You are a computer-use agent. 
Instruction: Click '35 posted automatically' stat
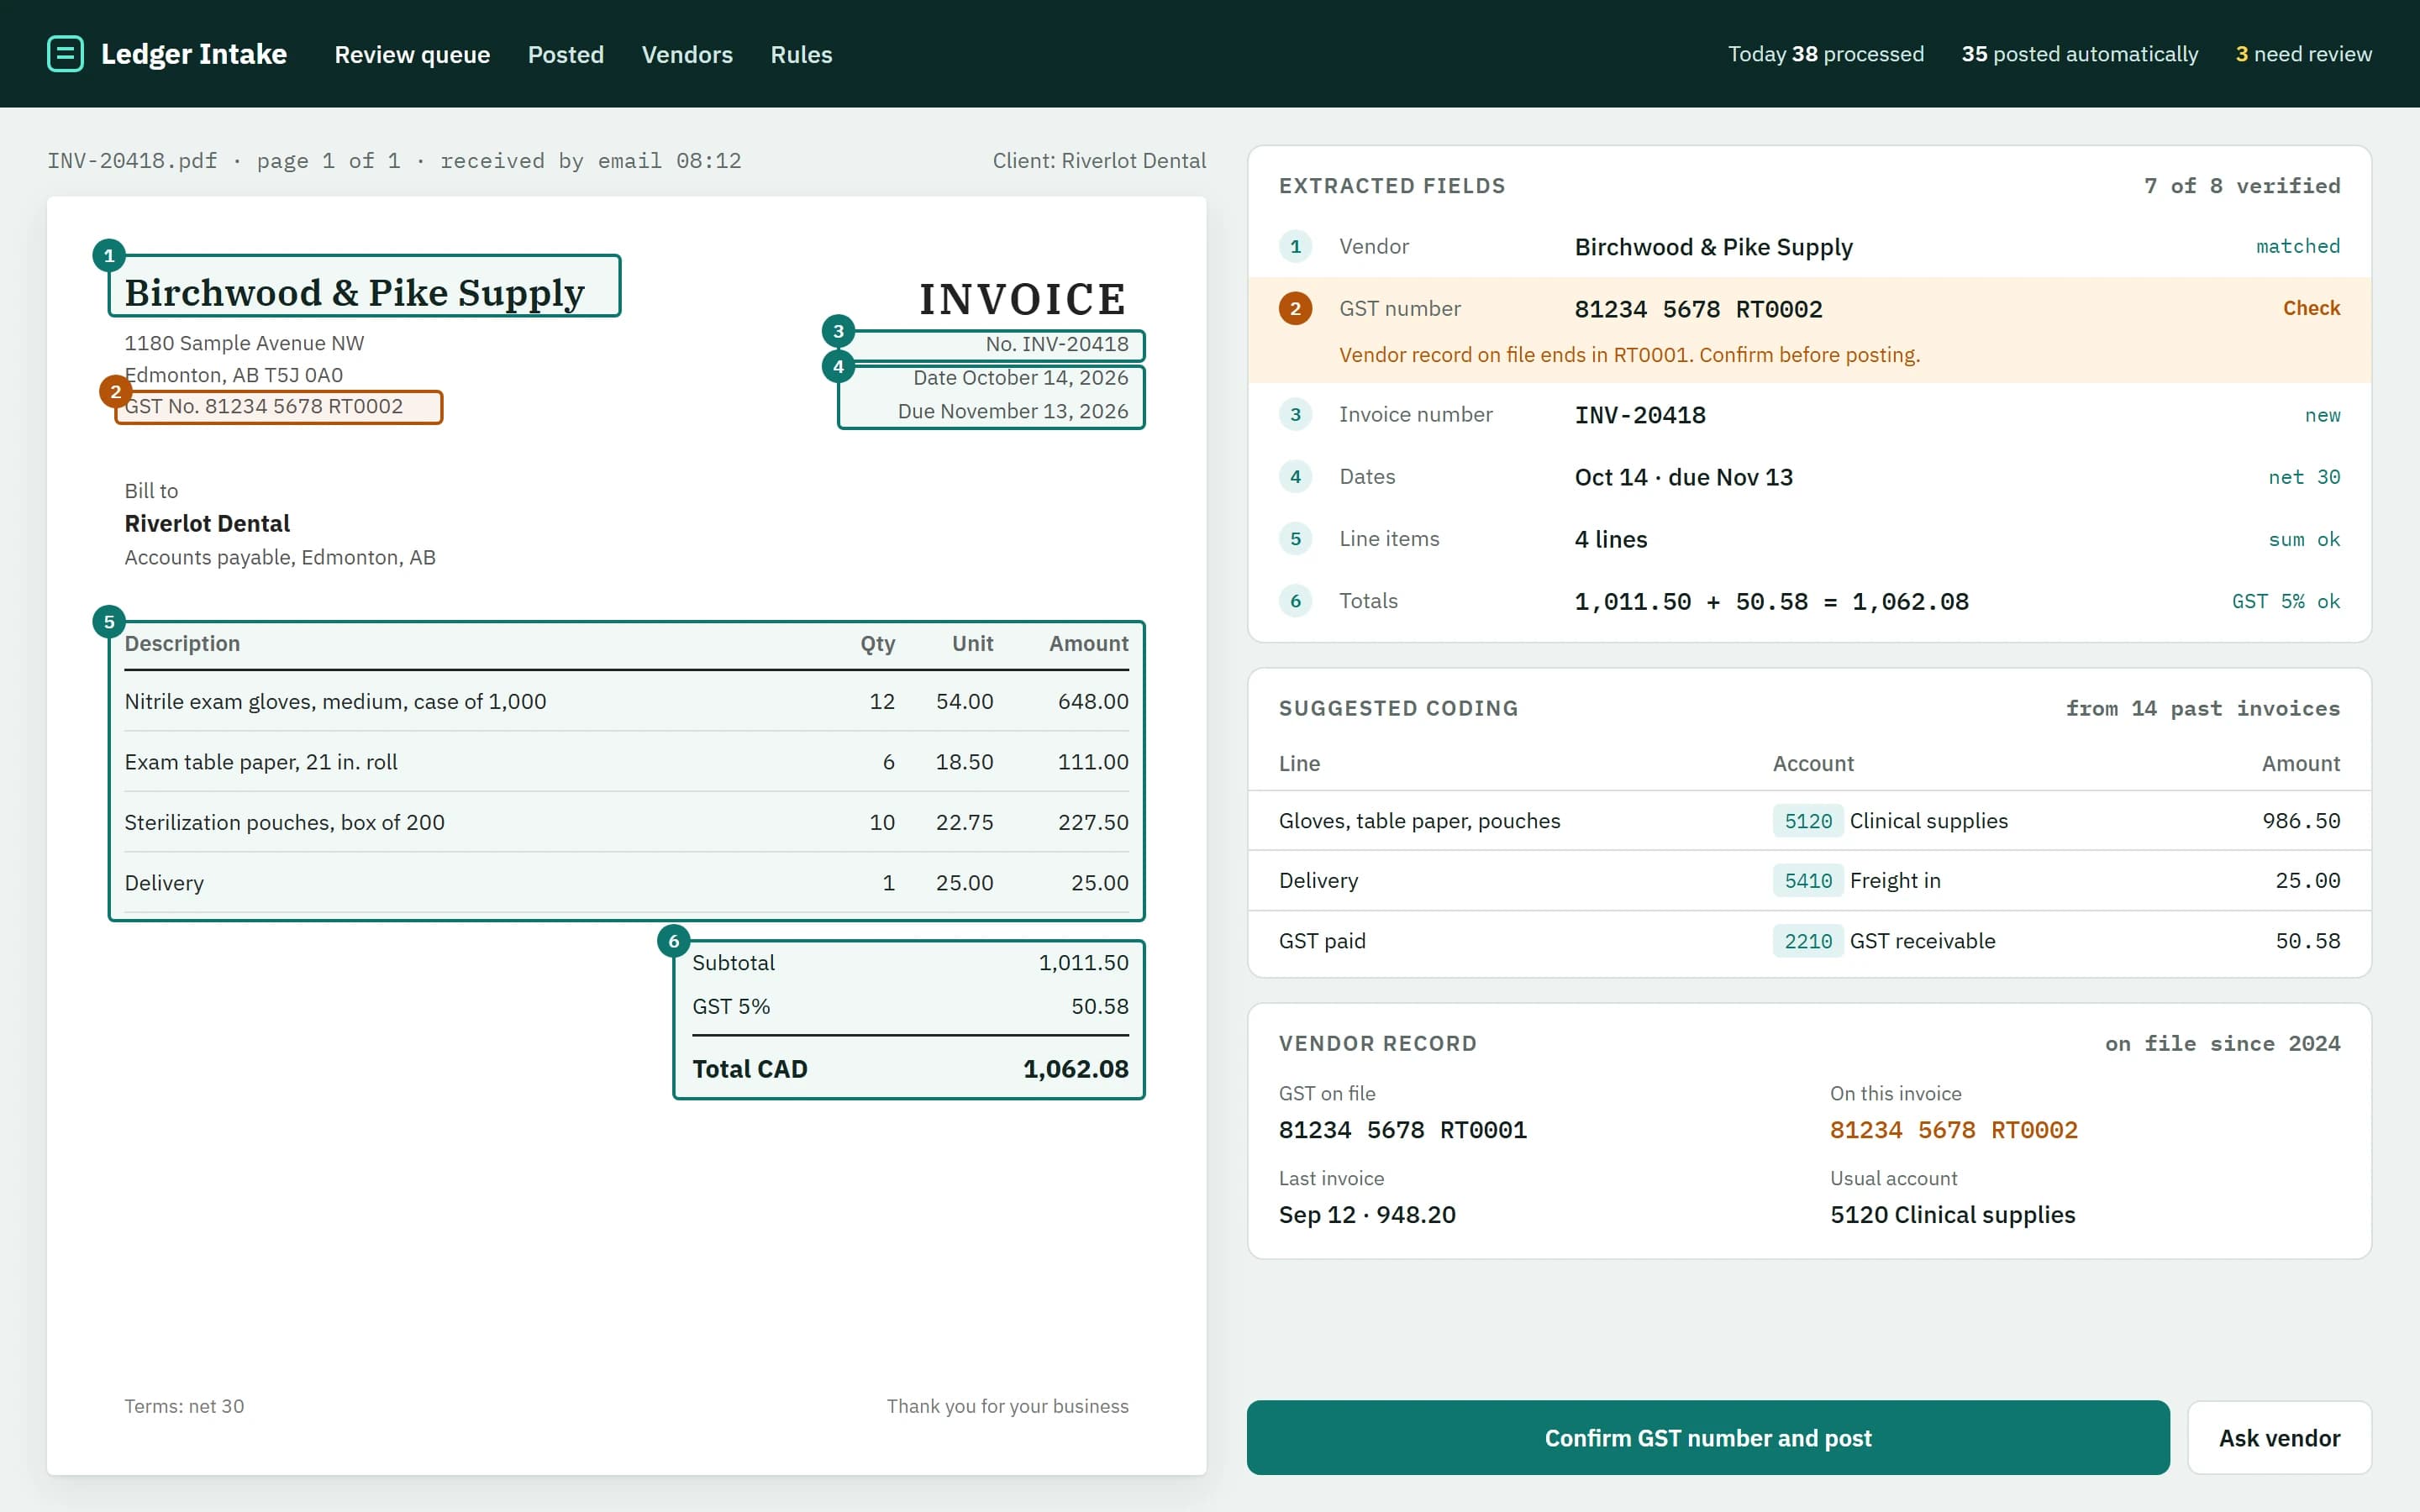coord(2079,54)
